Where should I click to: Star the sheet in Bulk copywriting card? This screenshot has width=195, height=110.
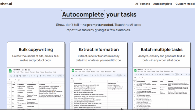23,70
